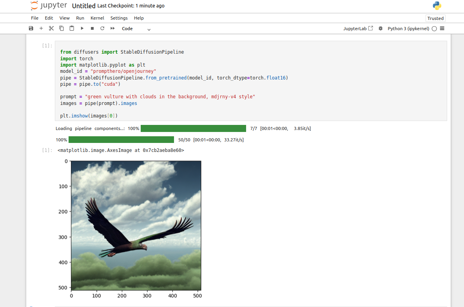Rename the notebook title Untitled
The height and width of the screenshot is (307, 464).
coord(83,6)
